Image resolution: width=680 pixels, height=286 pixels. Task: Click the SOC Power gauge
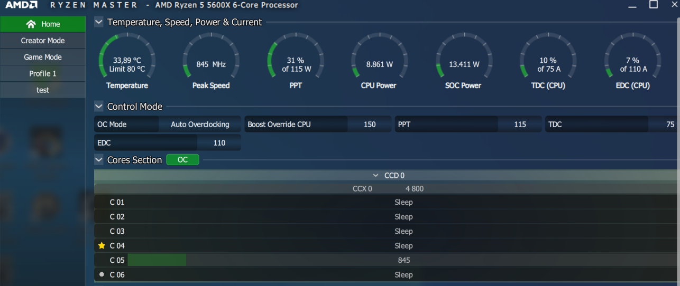[464, 61]
